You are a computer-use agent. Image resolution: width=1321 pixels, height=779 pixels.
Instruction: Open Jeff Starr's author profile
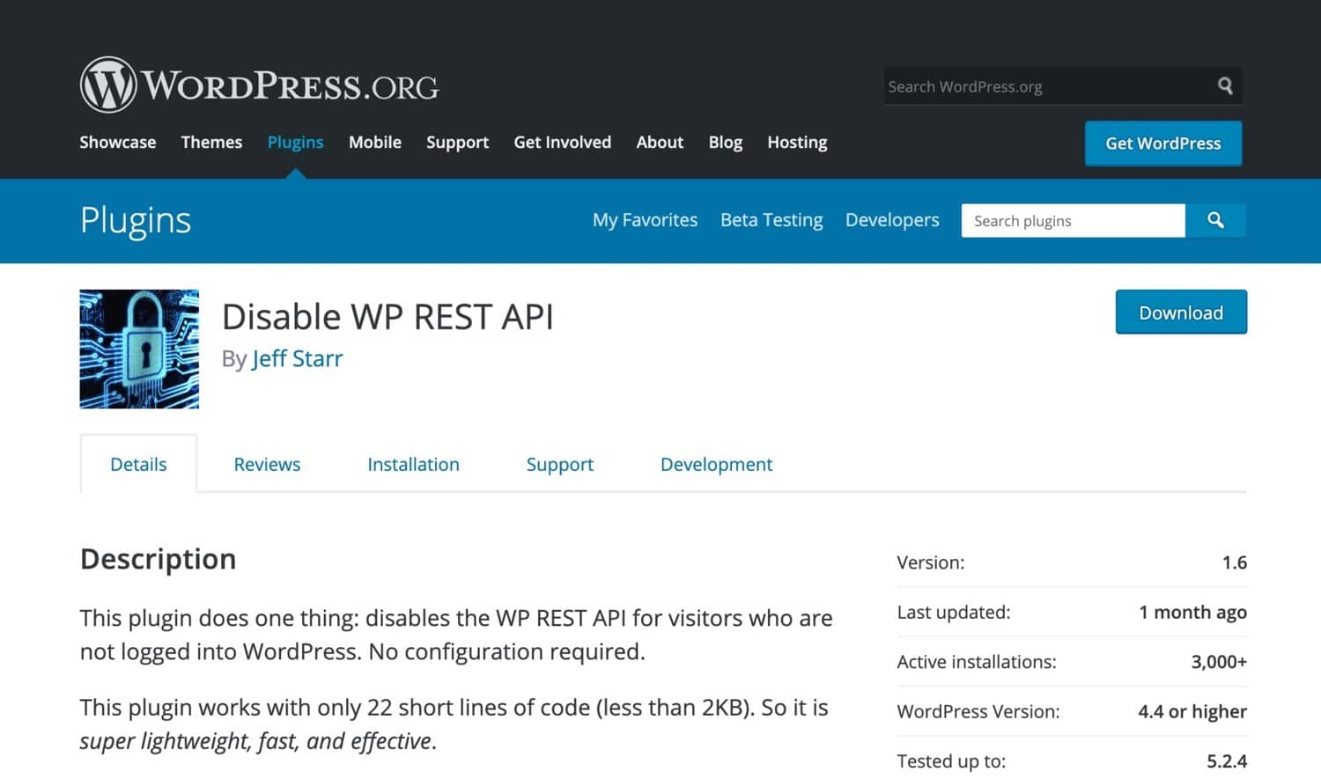click(297, 358)
